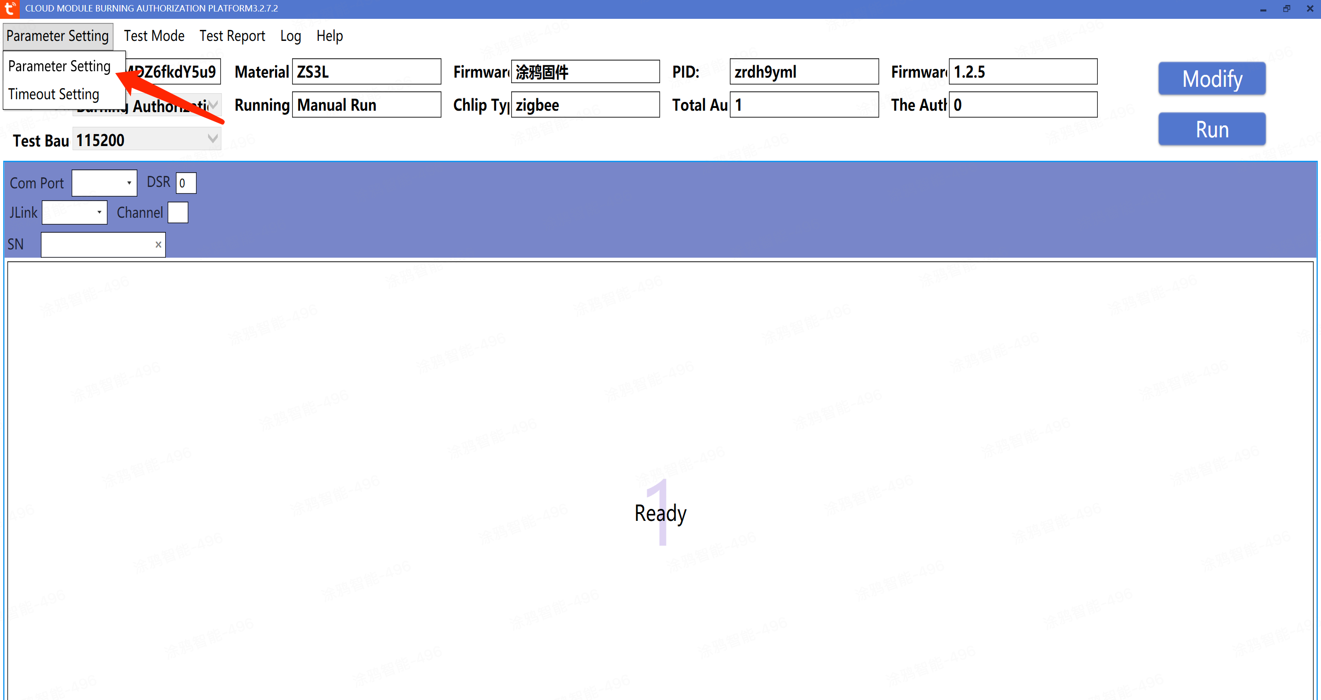This screenshot has width=1321, height=700.
Task: Expand the Burning Authorization dropdown arrow
Action: [x=214, y=105]
